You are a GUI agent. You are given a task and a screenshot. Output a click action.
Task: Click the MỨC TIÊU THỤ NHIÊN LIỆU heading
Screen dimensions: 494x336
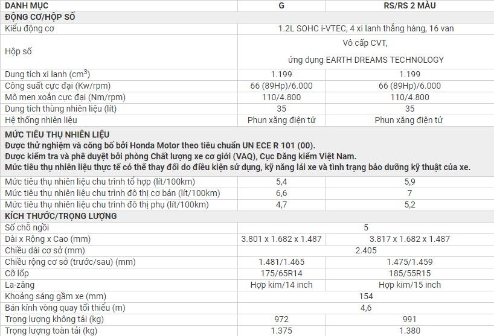tap(57, 134)
